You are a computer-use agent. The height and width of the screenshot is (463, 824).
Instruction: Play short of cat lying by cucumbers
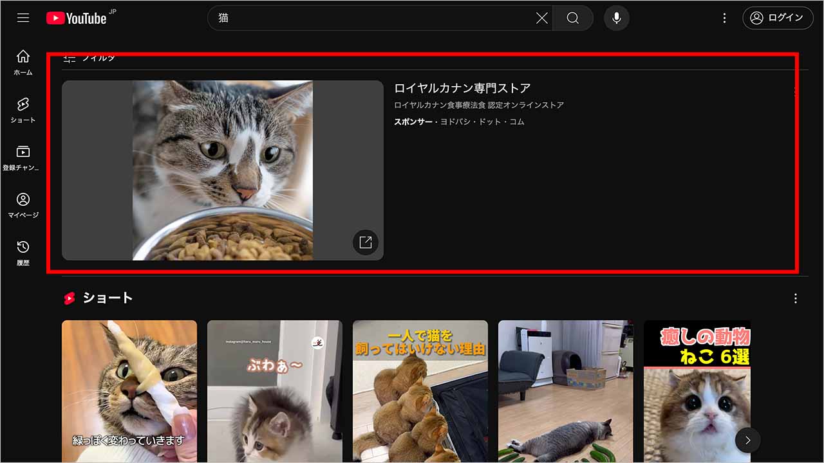click(566, 391)
